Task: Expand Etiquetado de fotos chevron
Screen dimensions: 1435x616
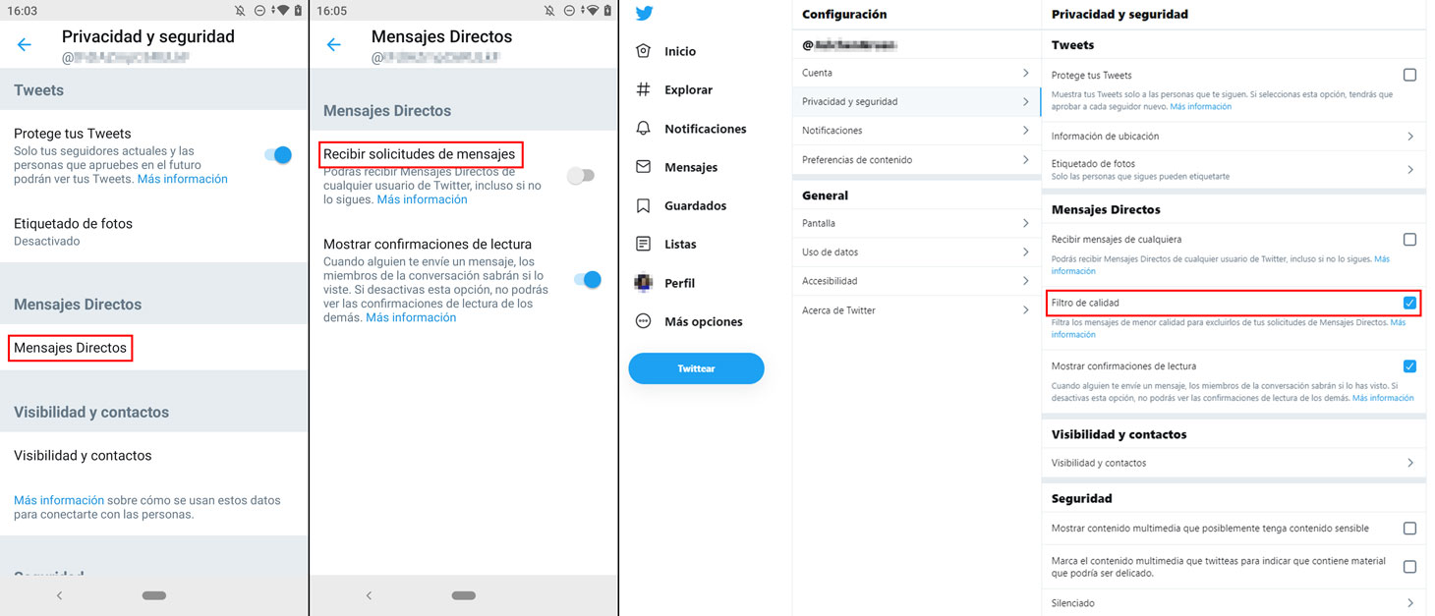Action: (x=1410, y=169)
